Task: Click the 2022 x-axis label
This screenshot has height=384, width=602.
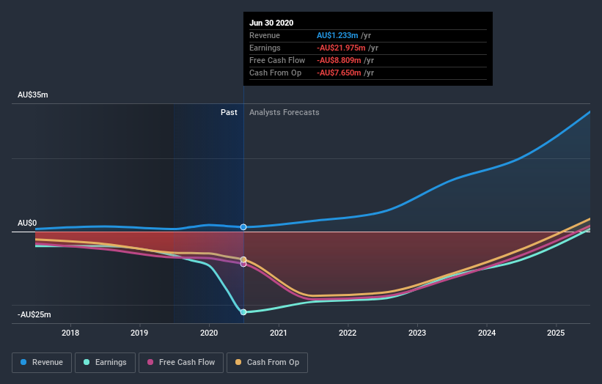Action: 348,333
